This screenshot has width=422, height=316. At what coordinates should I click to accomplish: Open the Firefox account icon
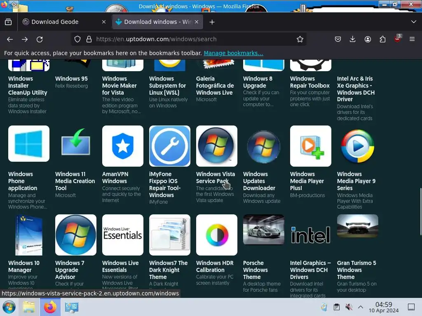click(x=368, y=39)
